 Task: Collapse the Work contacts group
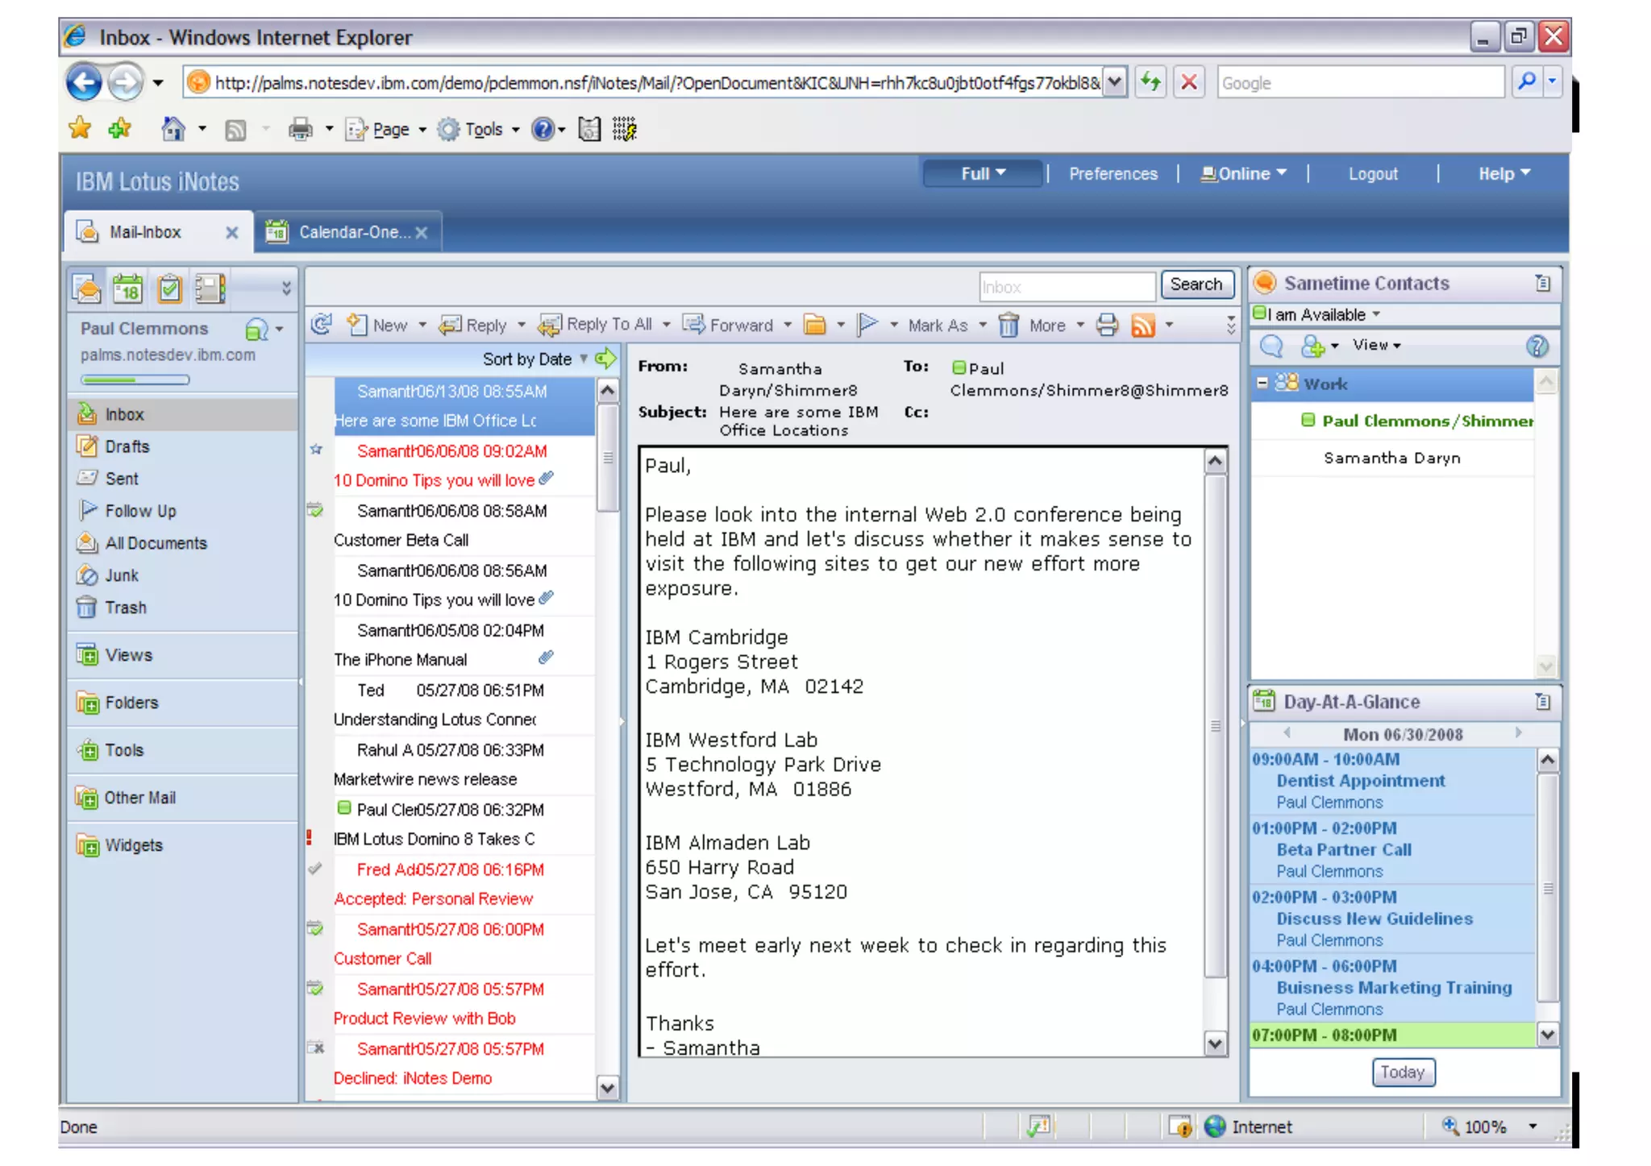[1262, 384]
